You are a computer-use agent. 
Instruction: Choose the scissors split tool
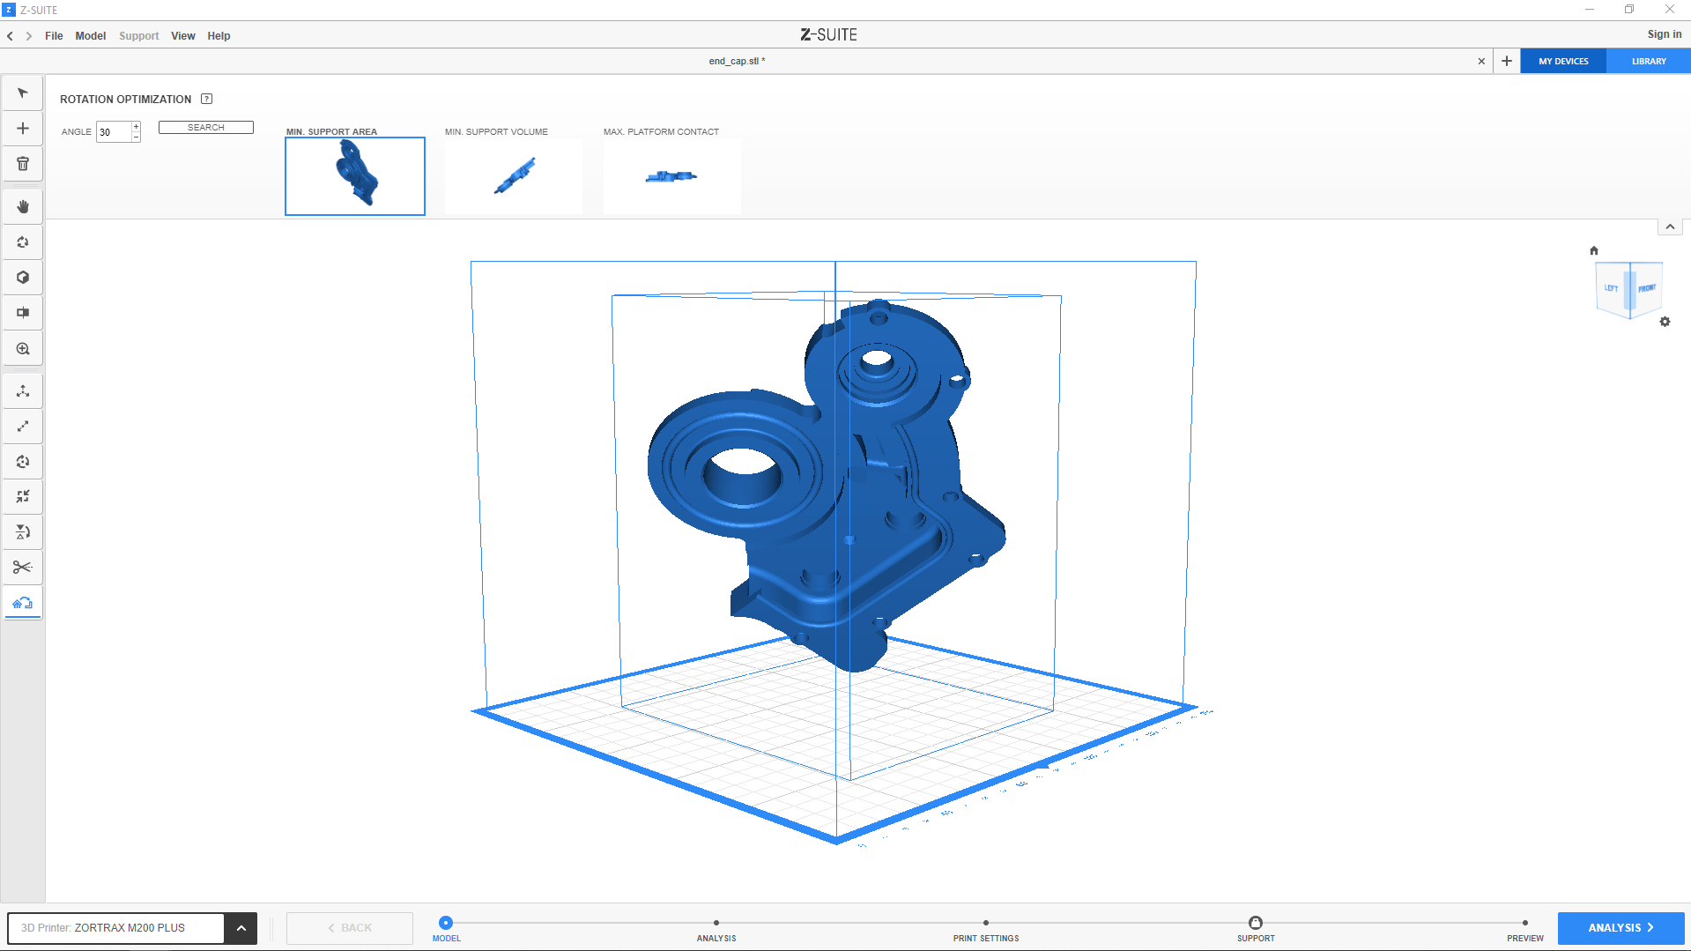(x=23, y=567)
